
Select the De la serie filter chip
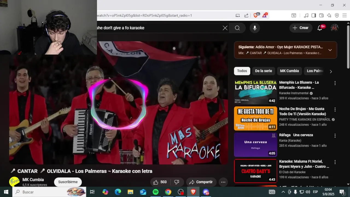(264, 71)
